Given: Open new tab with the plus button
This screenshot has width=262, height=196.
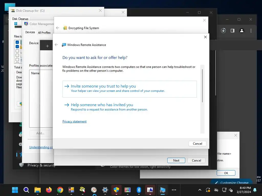Looking at the screenshot, I should (x=47, y=46).
